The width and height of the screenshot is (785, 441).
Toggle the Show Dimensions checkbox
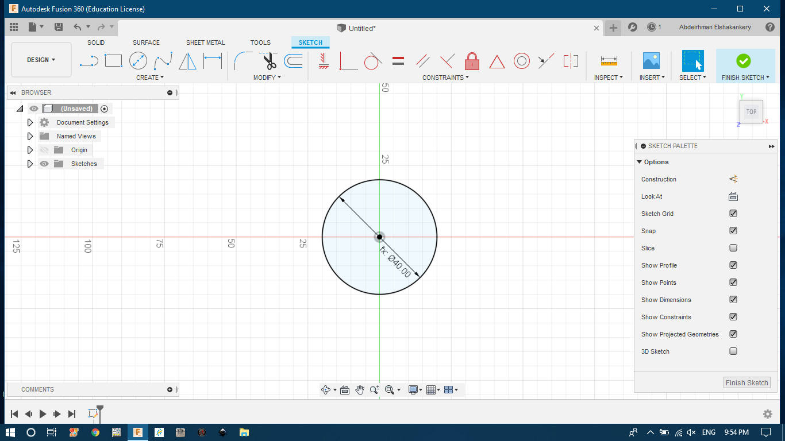(x=733, y=300)
